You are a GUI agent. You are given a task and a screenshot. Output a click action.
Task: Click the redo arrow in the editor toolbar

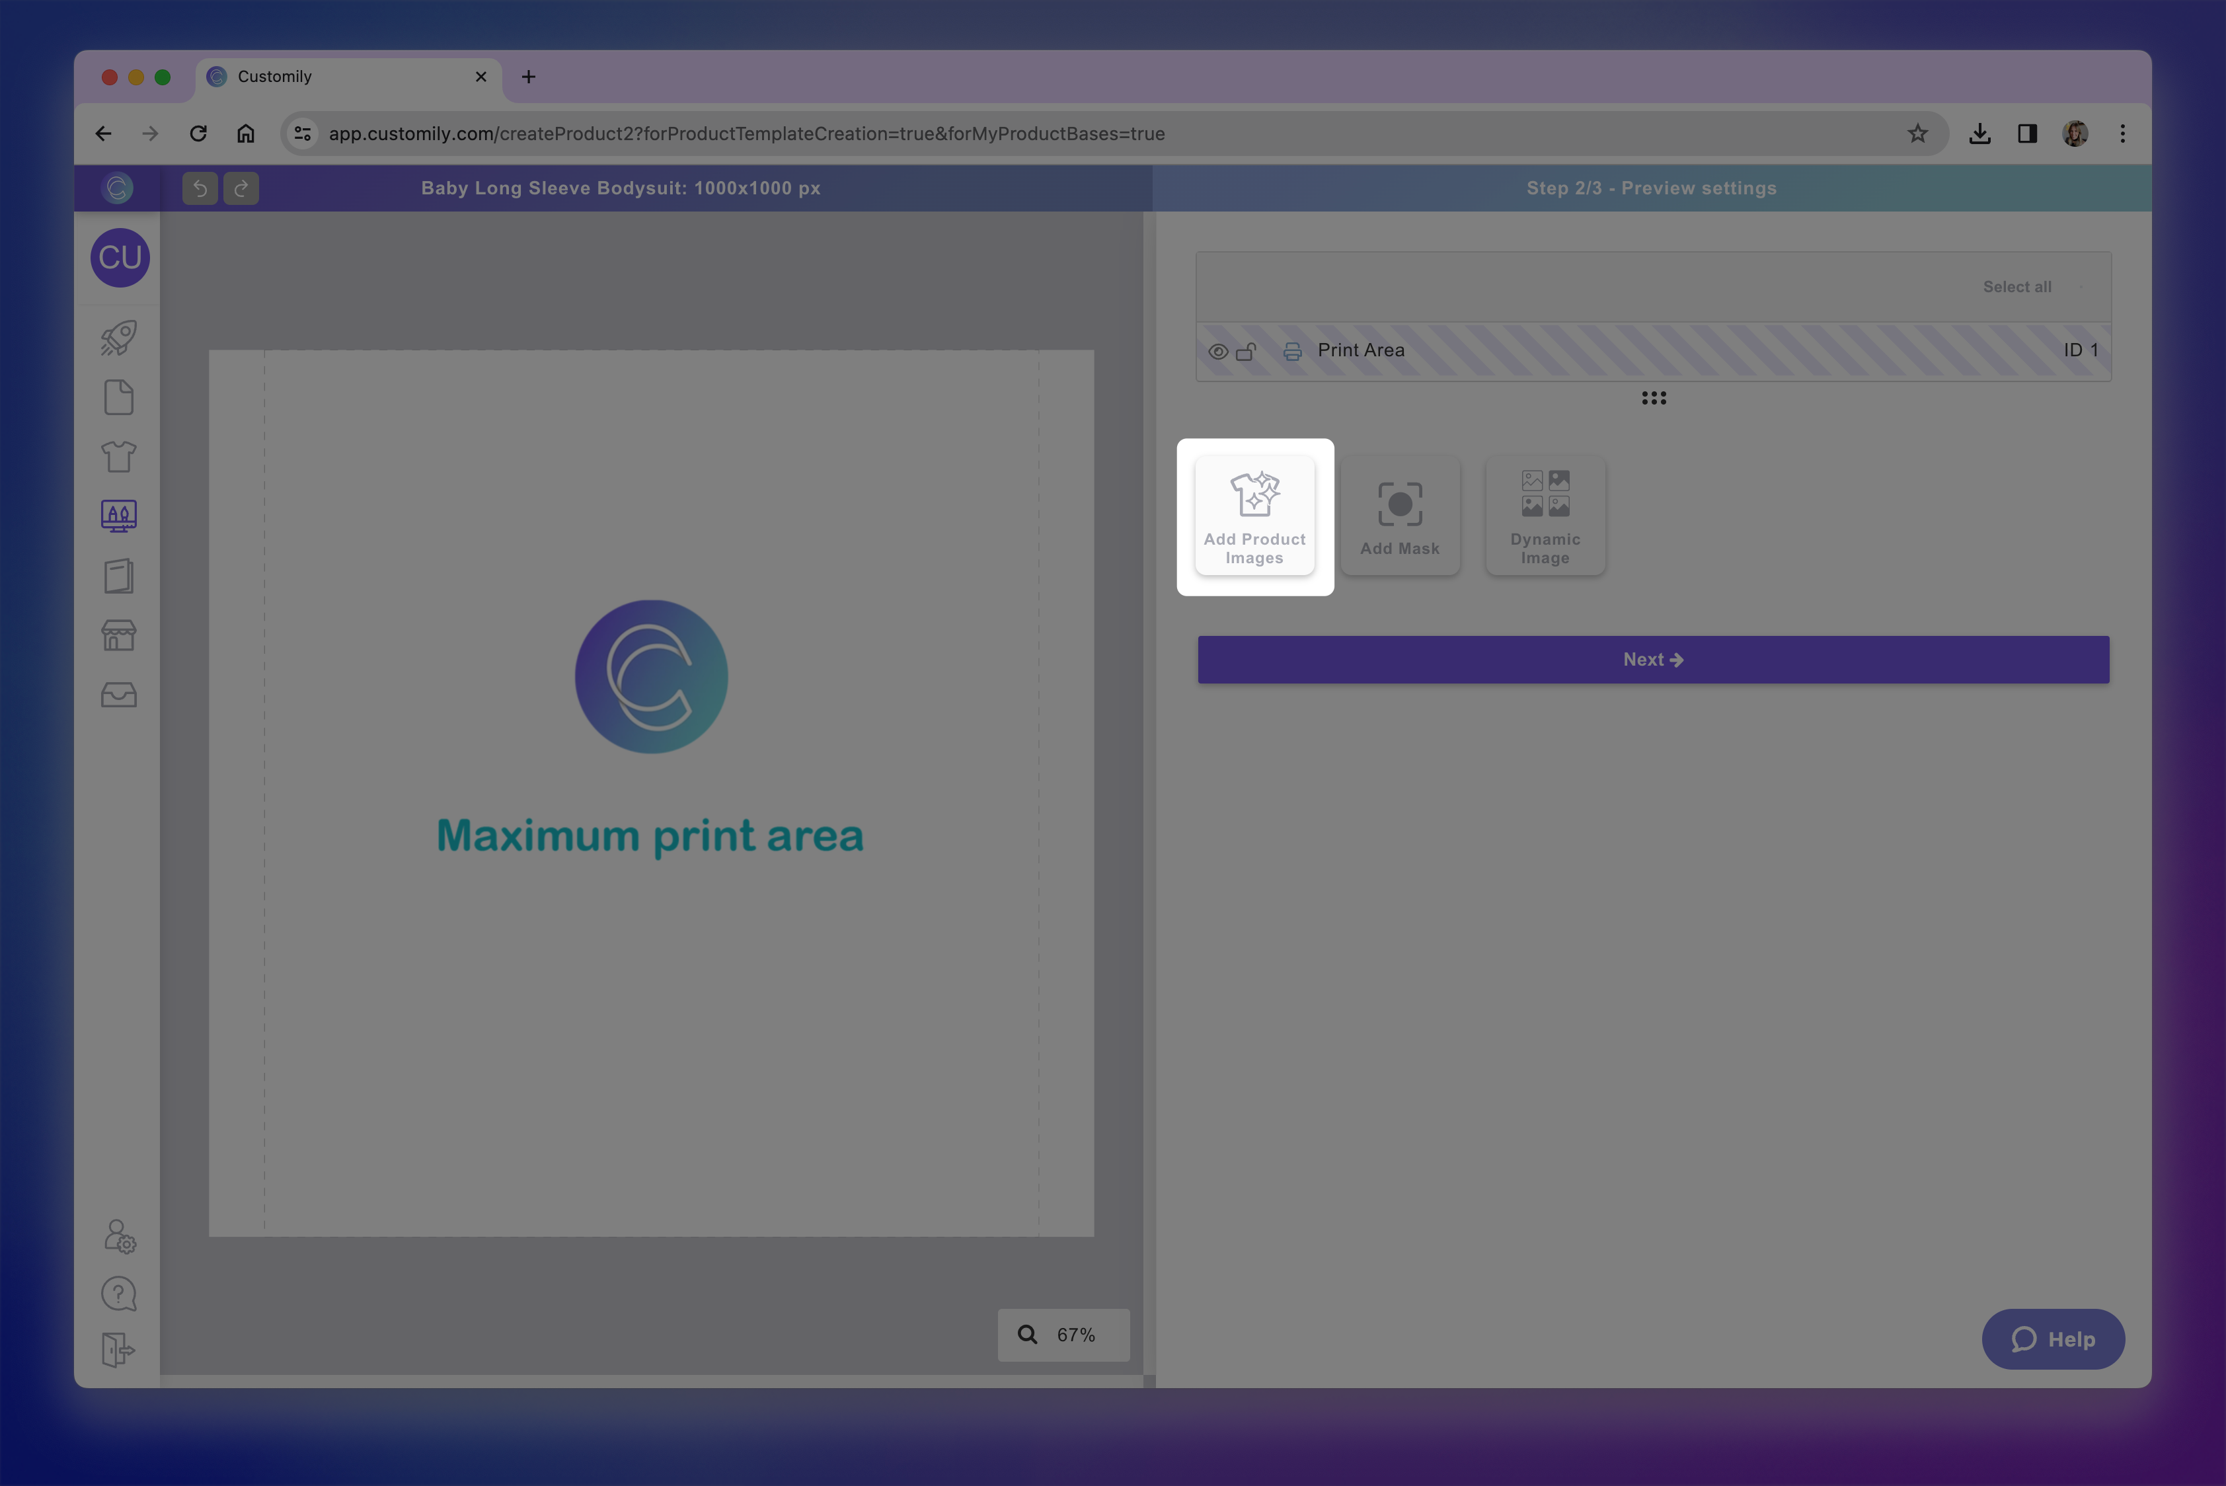pyautogui.click(x=241, y=188)
